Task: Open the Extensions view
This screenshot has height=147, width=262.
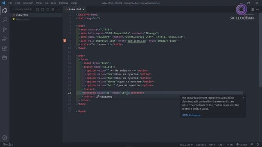Action: [x=5, y=48]
